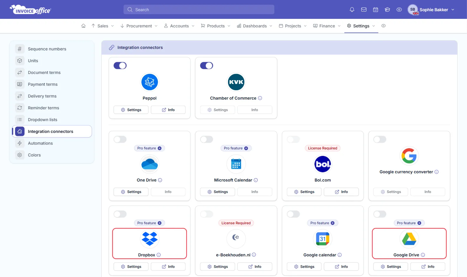Click the graduation cap help icon
Viewport: 467px width, 277px height.
[x=387, y=10]
